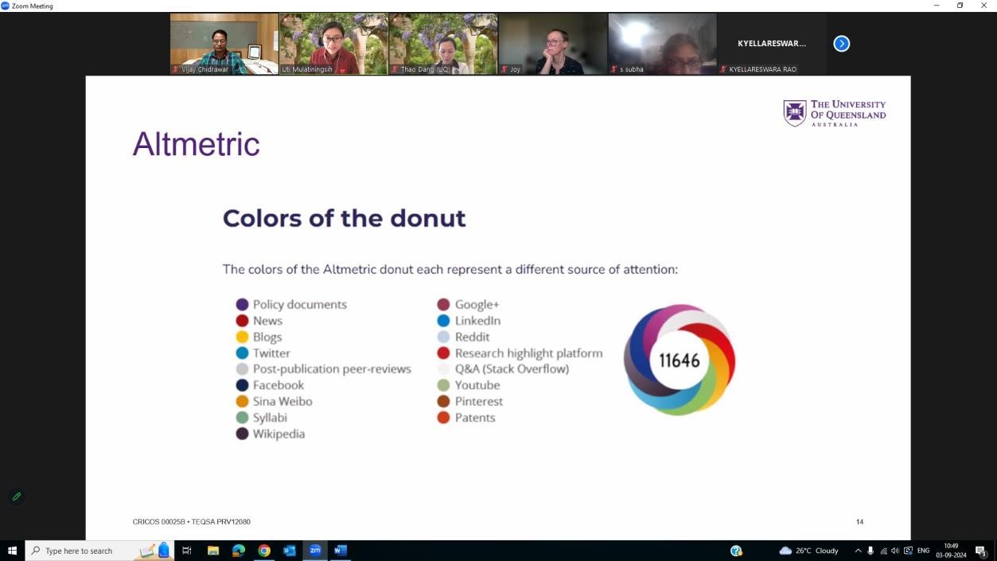Click the help question mark tray icon
Screen dimensions: 997x561
tap(736, 551)
